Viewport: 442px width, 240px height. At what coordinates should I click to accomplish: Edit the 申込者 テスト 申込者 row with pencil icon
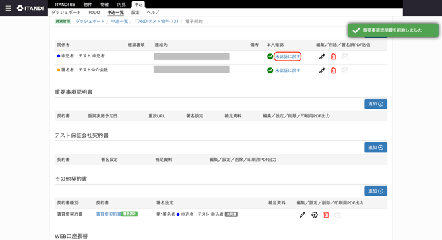[322, 57]
